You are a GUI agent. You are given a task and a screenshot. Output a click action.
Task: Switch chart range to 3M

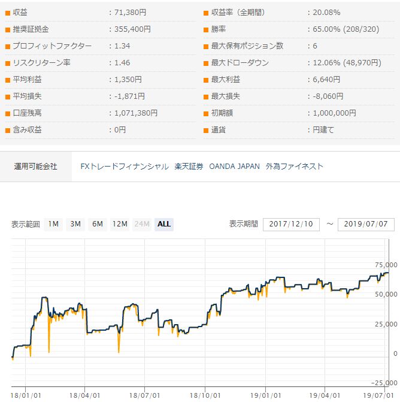click(75, 224)
